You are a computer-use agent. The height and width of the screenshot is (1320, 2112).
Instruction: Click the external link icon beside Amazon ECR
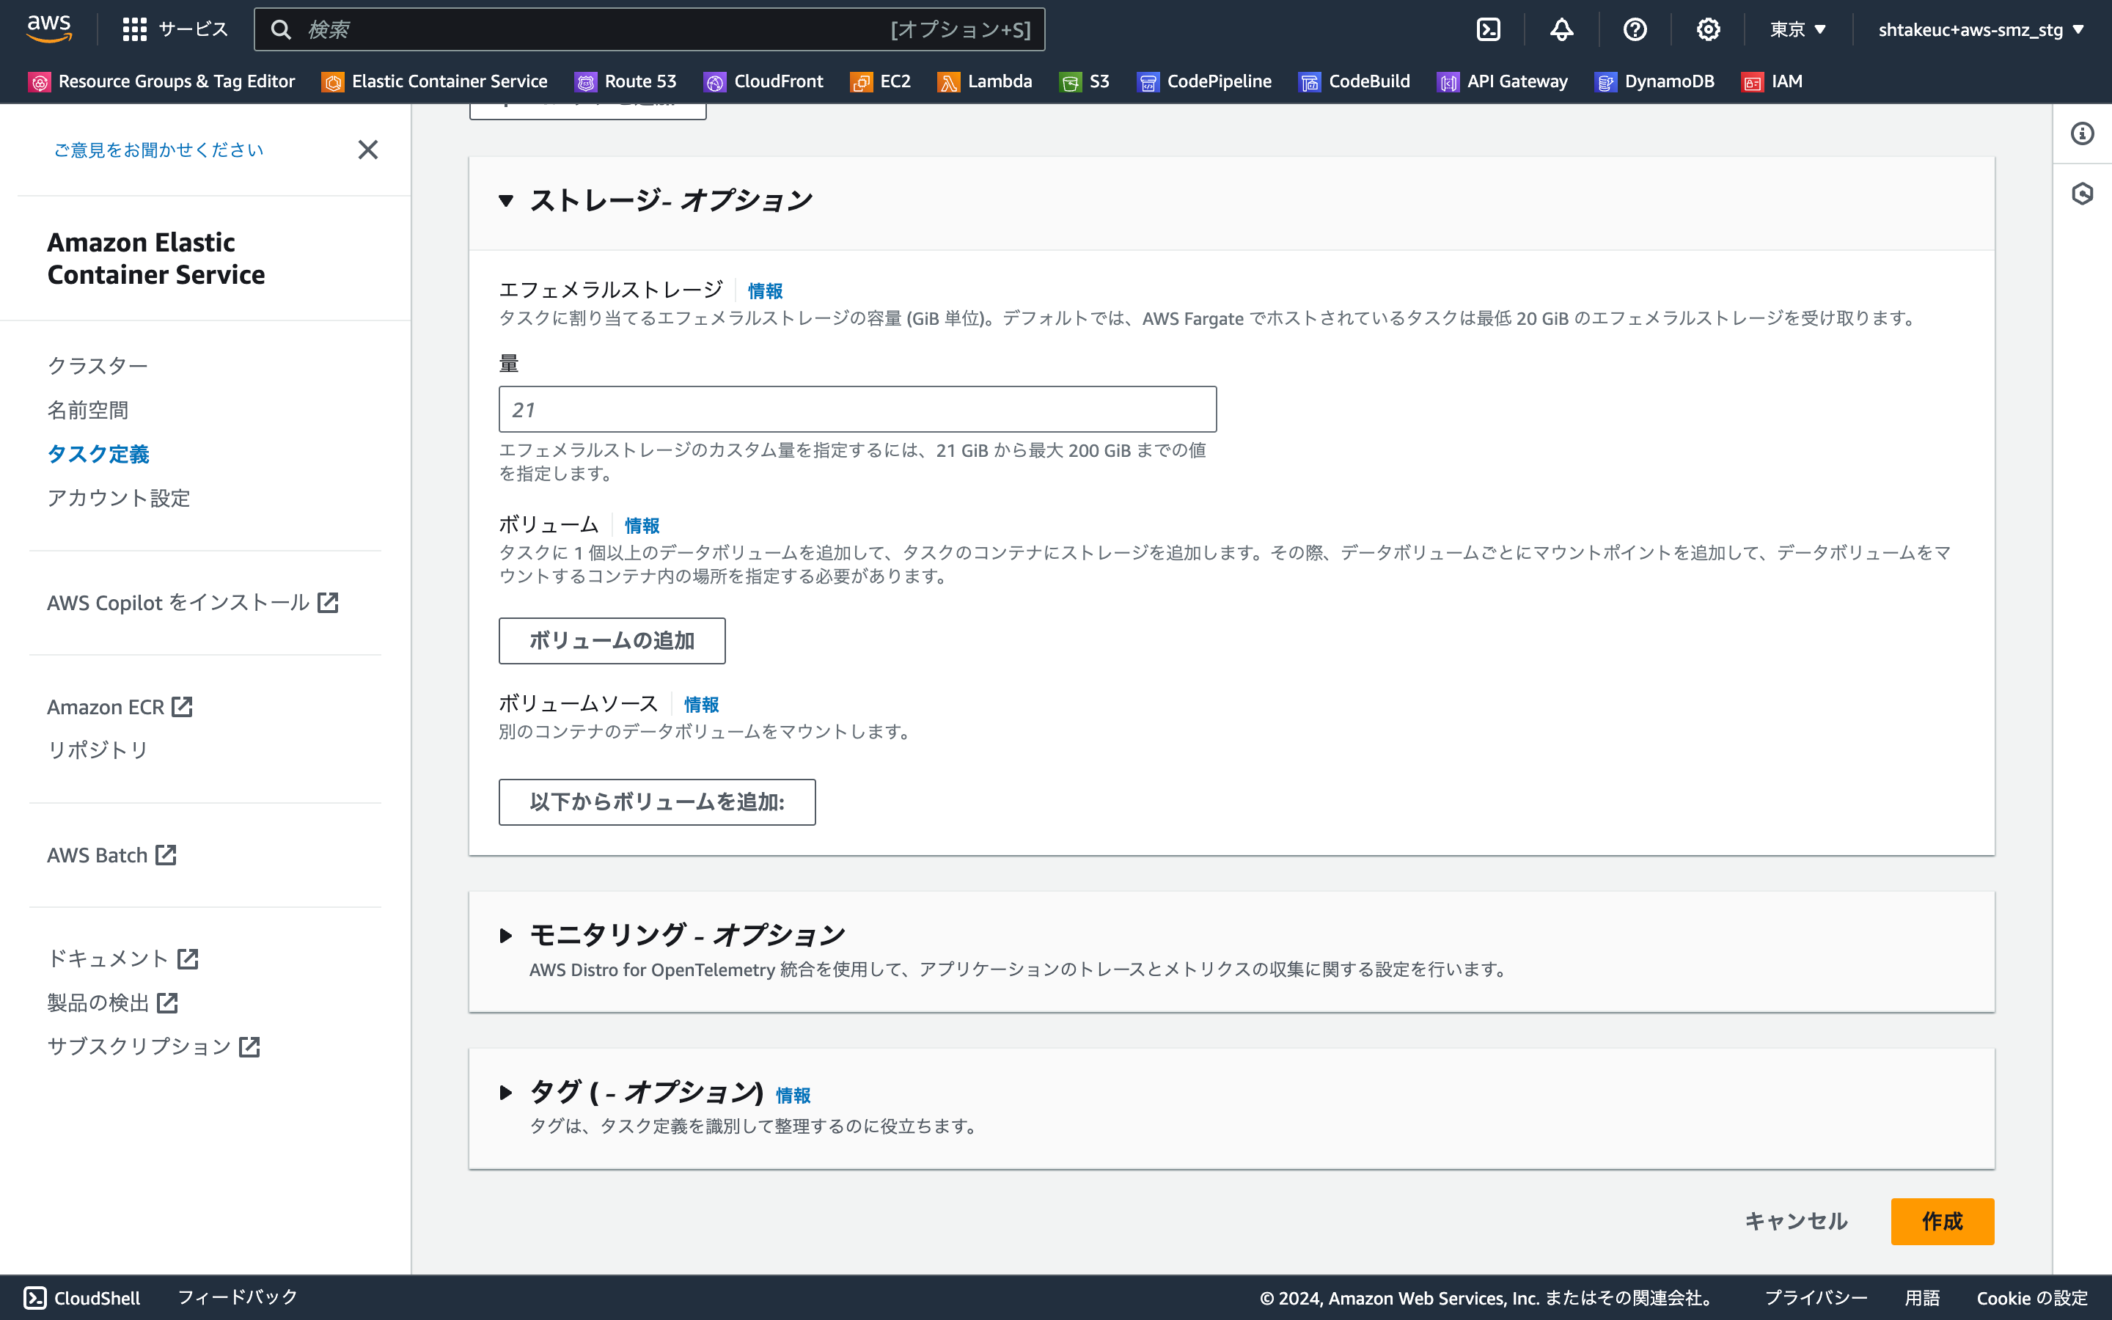point(182,706)
